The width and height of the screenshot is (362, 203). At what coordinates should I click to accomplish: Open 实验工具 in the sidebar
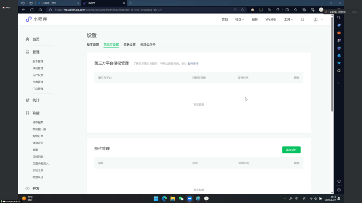click(38, 170)
